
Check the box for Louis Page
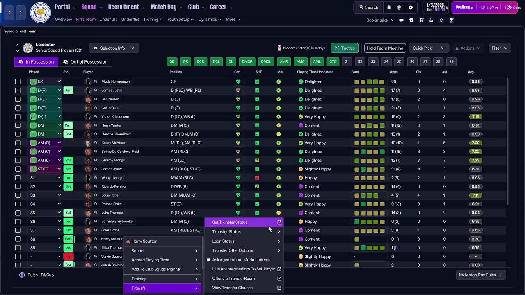18,195
